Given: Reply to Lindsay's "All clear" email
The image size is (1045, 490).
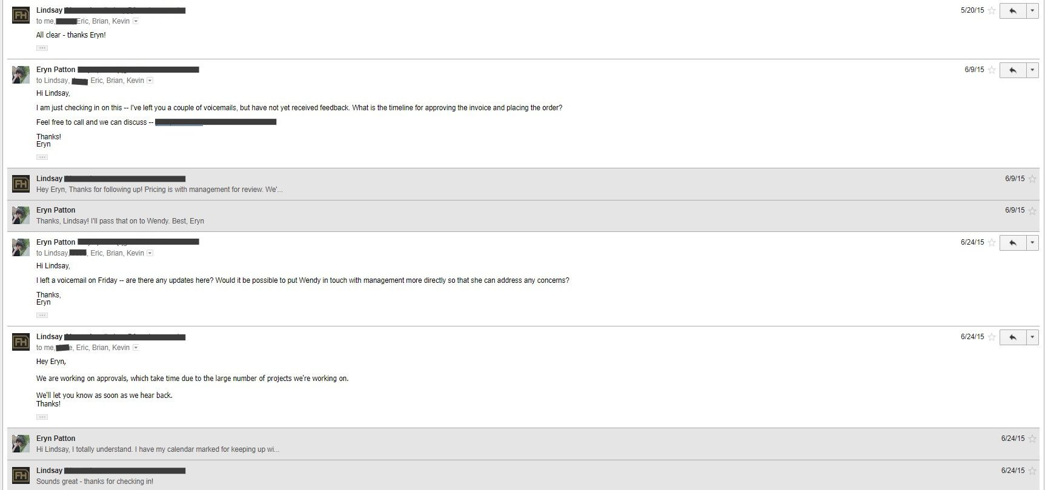Looking at the screenshot, I should pos(1012,11).
